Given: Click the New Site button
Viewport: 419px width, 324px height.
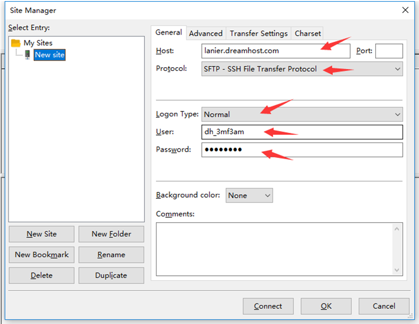Looking at the screenshot, I should (42, 234).
